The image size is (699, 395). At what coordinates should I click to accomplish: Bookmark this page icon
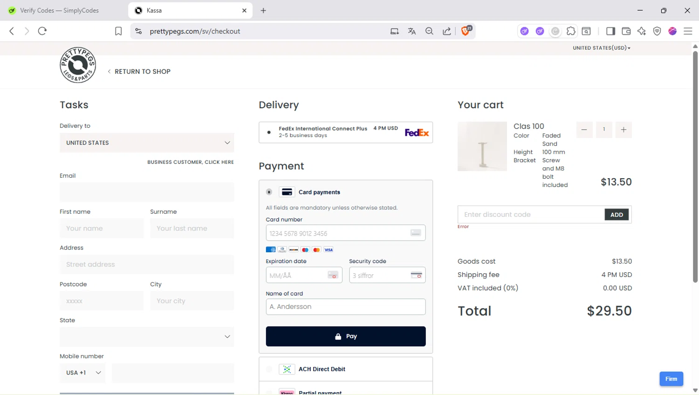click(118, 31)
